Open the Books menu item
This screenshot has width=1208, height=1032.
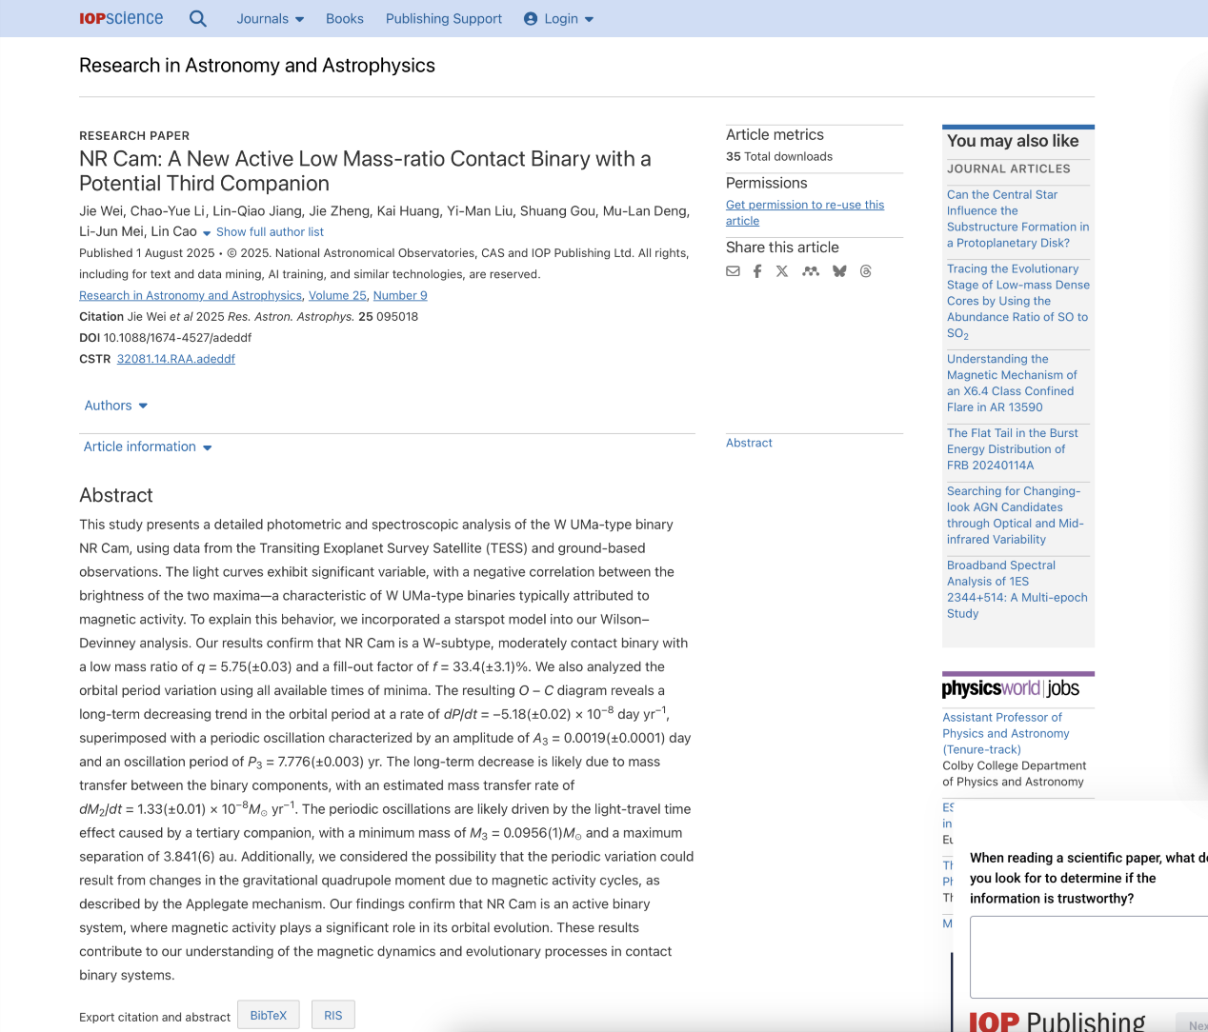pyautogui.click(x=344, y=19)
